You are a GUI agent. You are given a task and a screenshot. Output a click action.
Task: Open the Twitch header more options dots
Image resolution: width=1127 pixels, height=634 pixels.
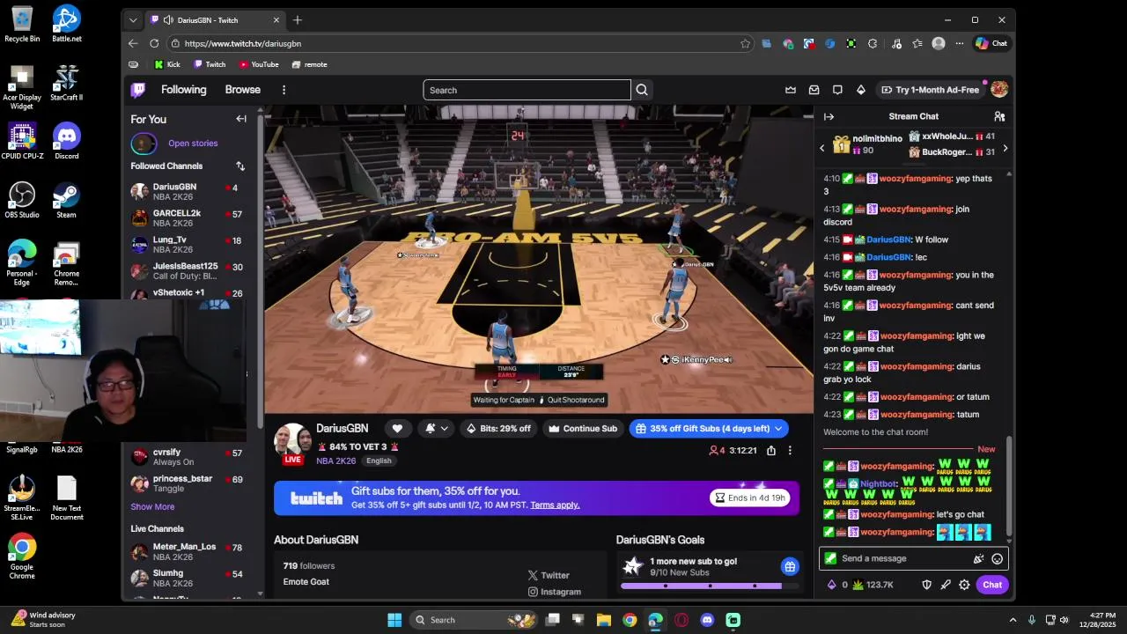coord(284,90)
